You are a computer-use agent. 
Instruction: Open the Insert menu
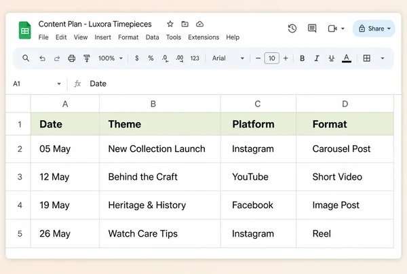coord(102,37)
